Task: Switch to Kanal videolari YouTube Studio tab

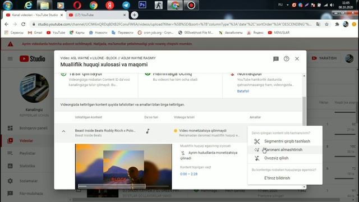Action: coord(34,15)
